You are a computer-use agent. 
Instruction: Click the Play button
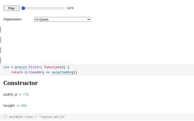(x=12, y=8)
